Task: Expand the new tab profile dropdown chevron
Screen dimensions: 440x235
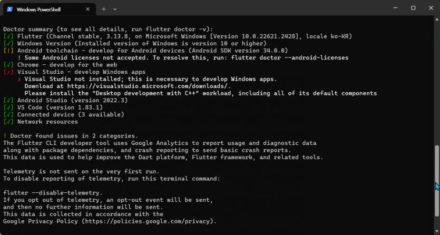Action: click(115, 9)
